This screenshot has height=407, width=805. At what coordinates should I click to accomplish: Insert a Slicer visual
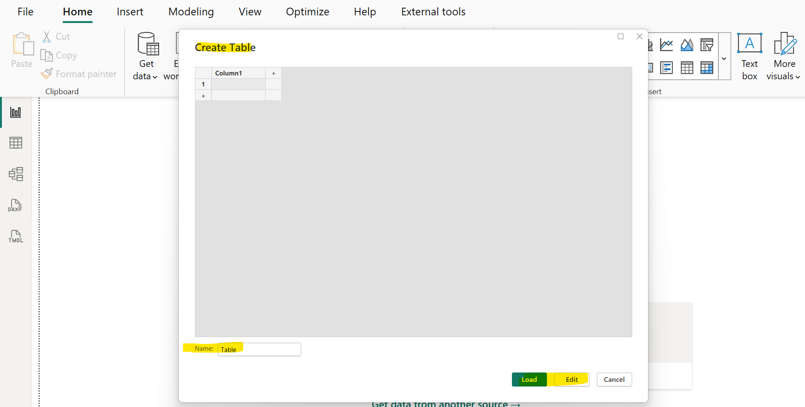point(707,44)
